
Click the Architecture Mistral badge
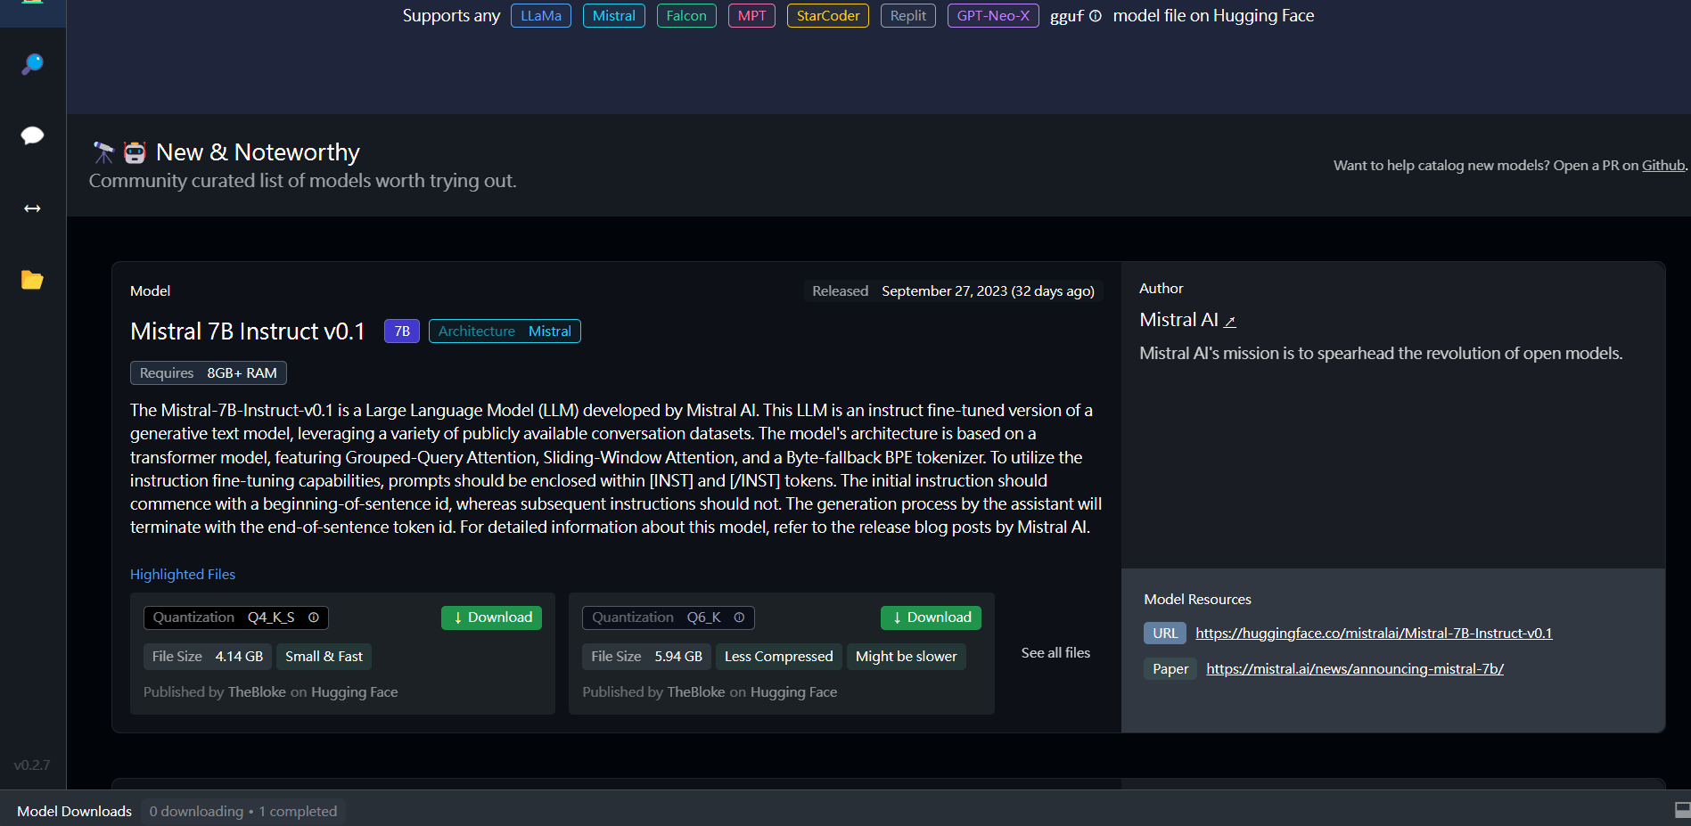[505, 331]
